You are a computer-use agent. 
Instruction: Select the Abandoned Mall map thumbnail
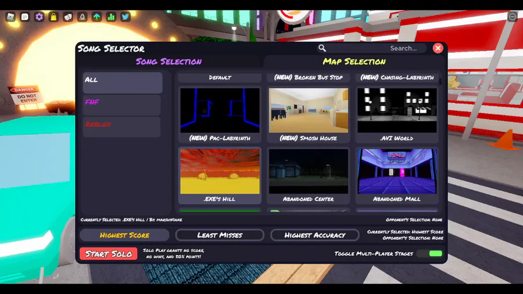point(397,171)
